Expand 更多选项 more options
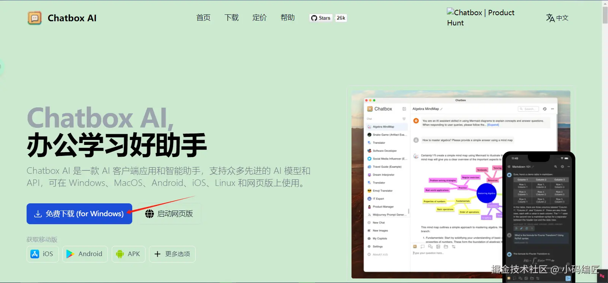 177,254
